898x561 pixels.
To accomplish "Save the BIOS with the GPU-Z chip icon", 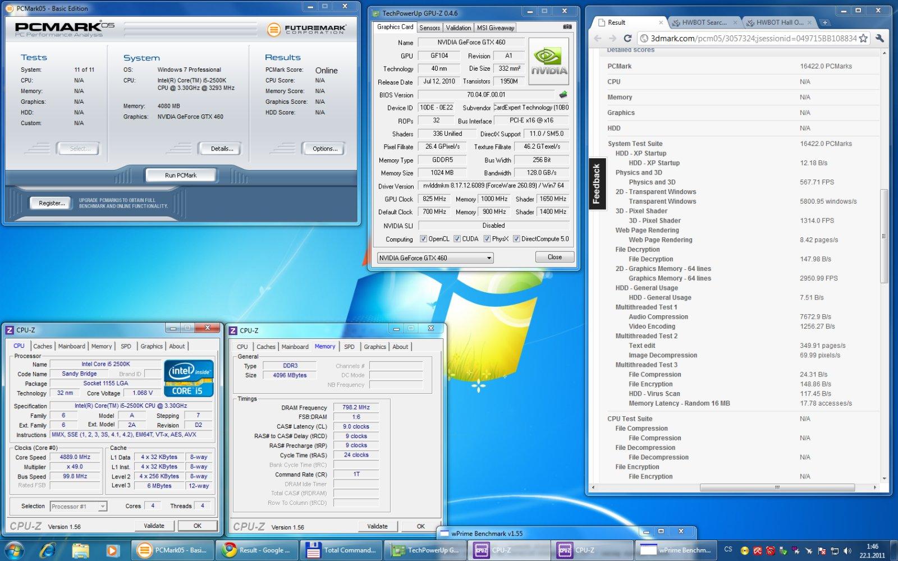I will (563, 94).
